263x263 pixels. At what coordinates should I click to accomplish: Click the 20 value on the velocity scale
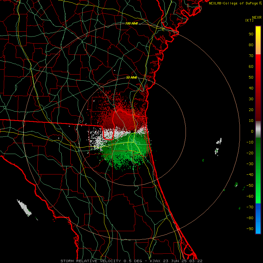point(251,110)
